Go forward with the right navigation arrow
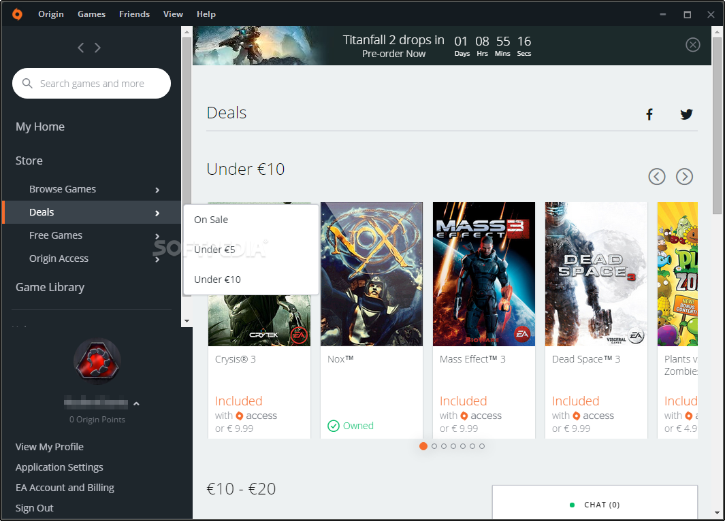Viewport: 725px width, 521px height. [x=97, y=48]
